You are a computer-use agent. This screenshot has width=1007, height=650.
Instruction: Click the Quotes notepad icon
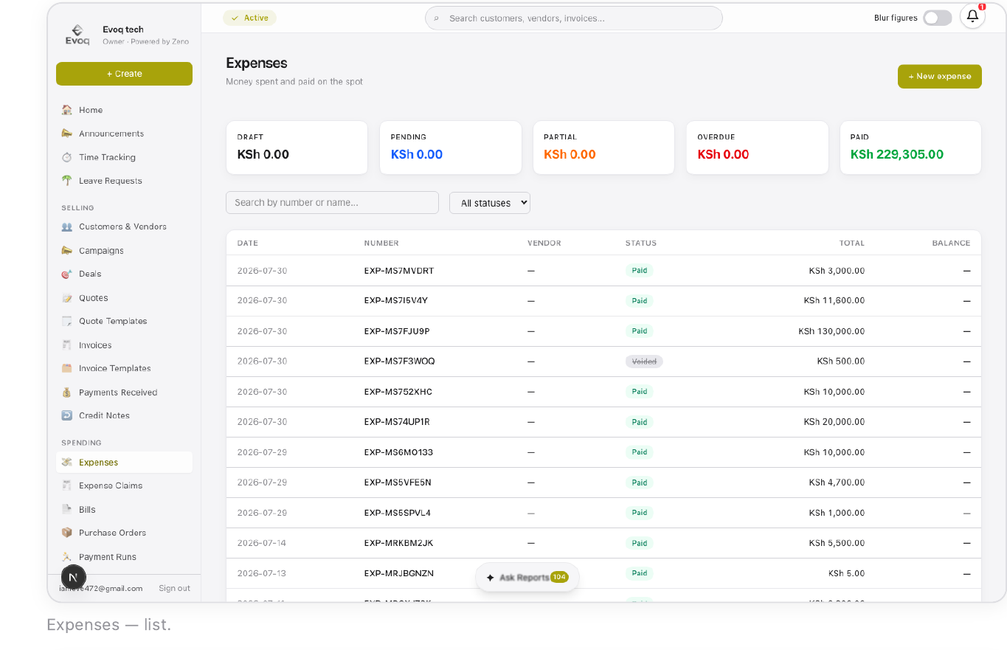coord(67,298)
